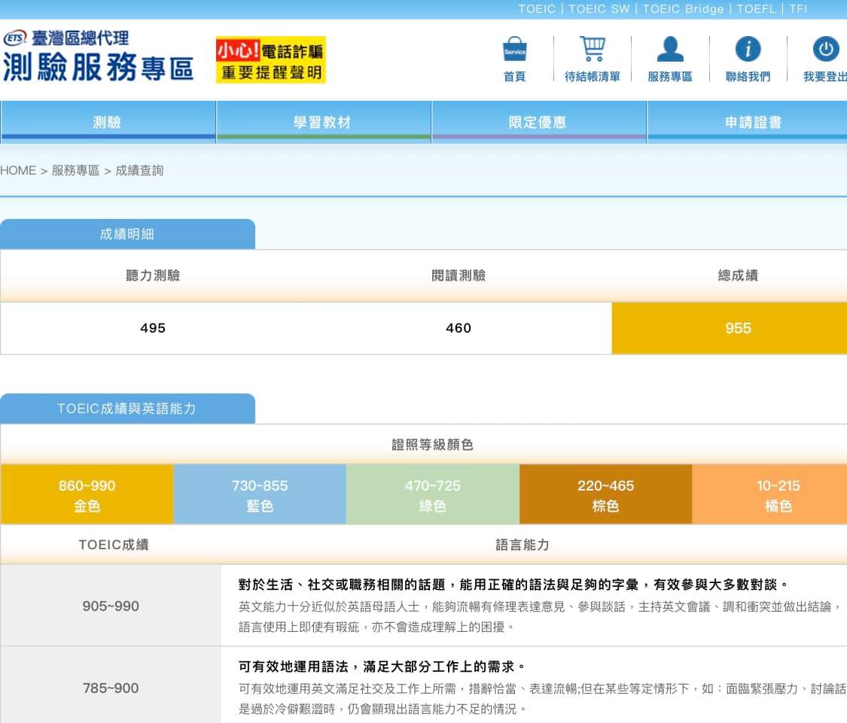Go to TOEIC Bridge link
The width and height of the screenshot is (847, 723).
[x=683, y=8]
